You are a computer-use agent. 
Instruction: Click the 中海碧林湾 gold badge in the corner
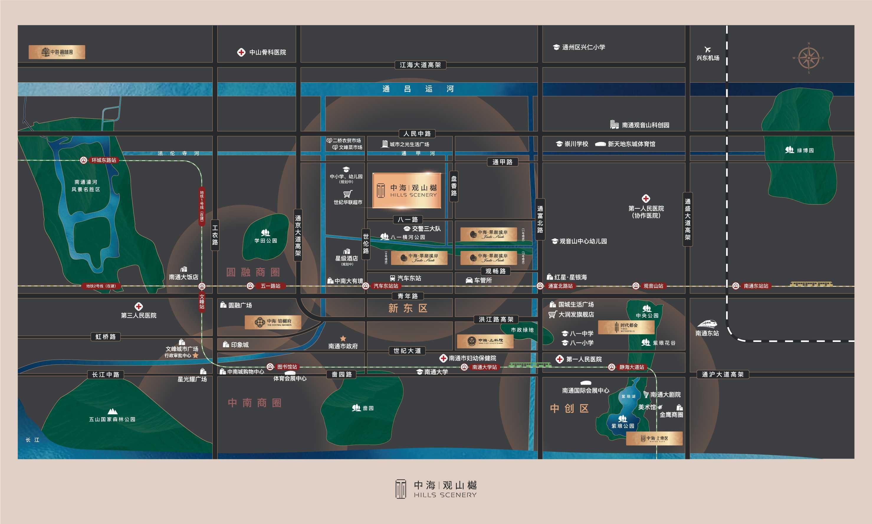click(57, 52)
